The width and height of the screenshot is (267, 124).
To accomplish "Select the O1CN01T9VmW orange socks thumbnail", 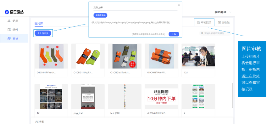I will [x=162, y=56].
